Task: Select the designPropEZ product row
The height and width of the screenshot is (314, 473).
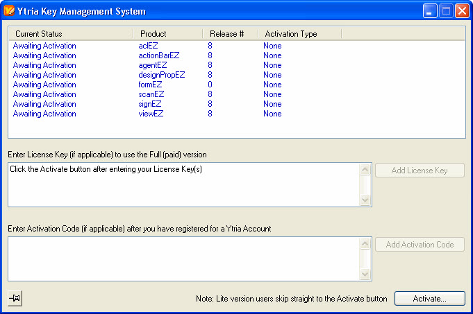Action: pos(162,75)
